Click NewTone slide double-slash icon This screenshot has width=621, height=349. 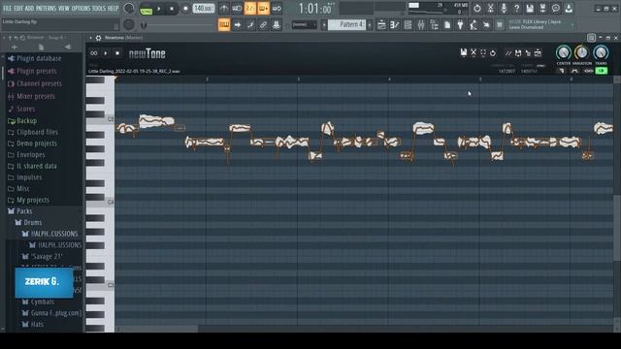click(x=508, y=52)
